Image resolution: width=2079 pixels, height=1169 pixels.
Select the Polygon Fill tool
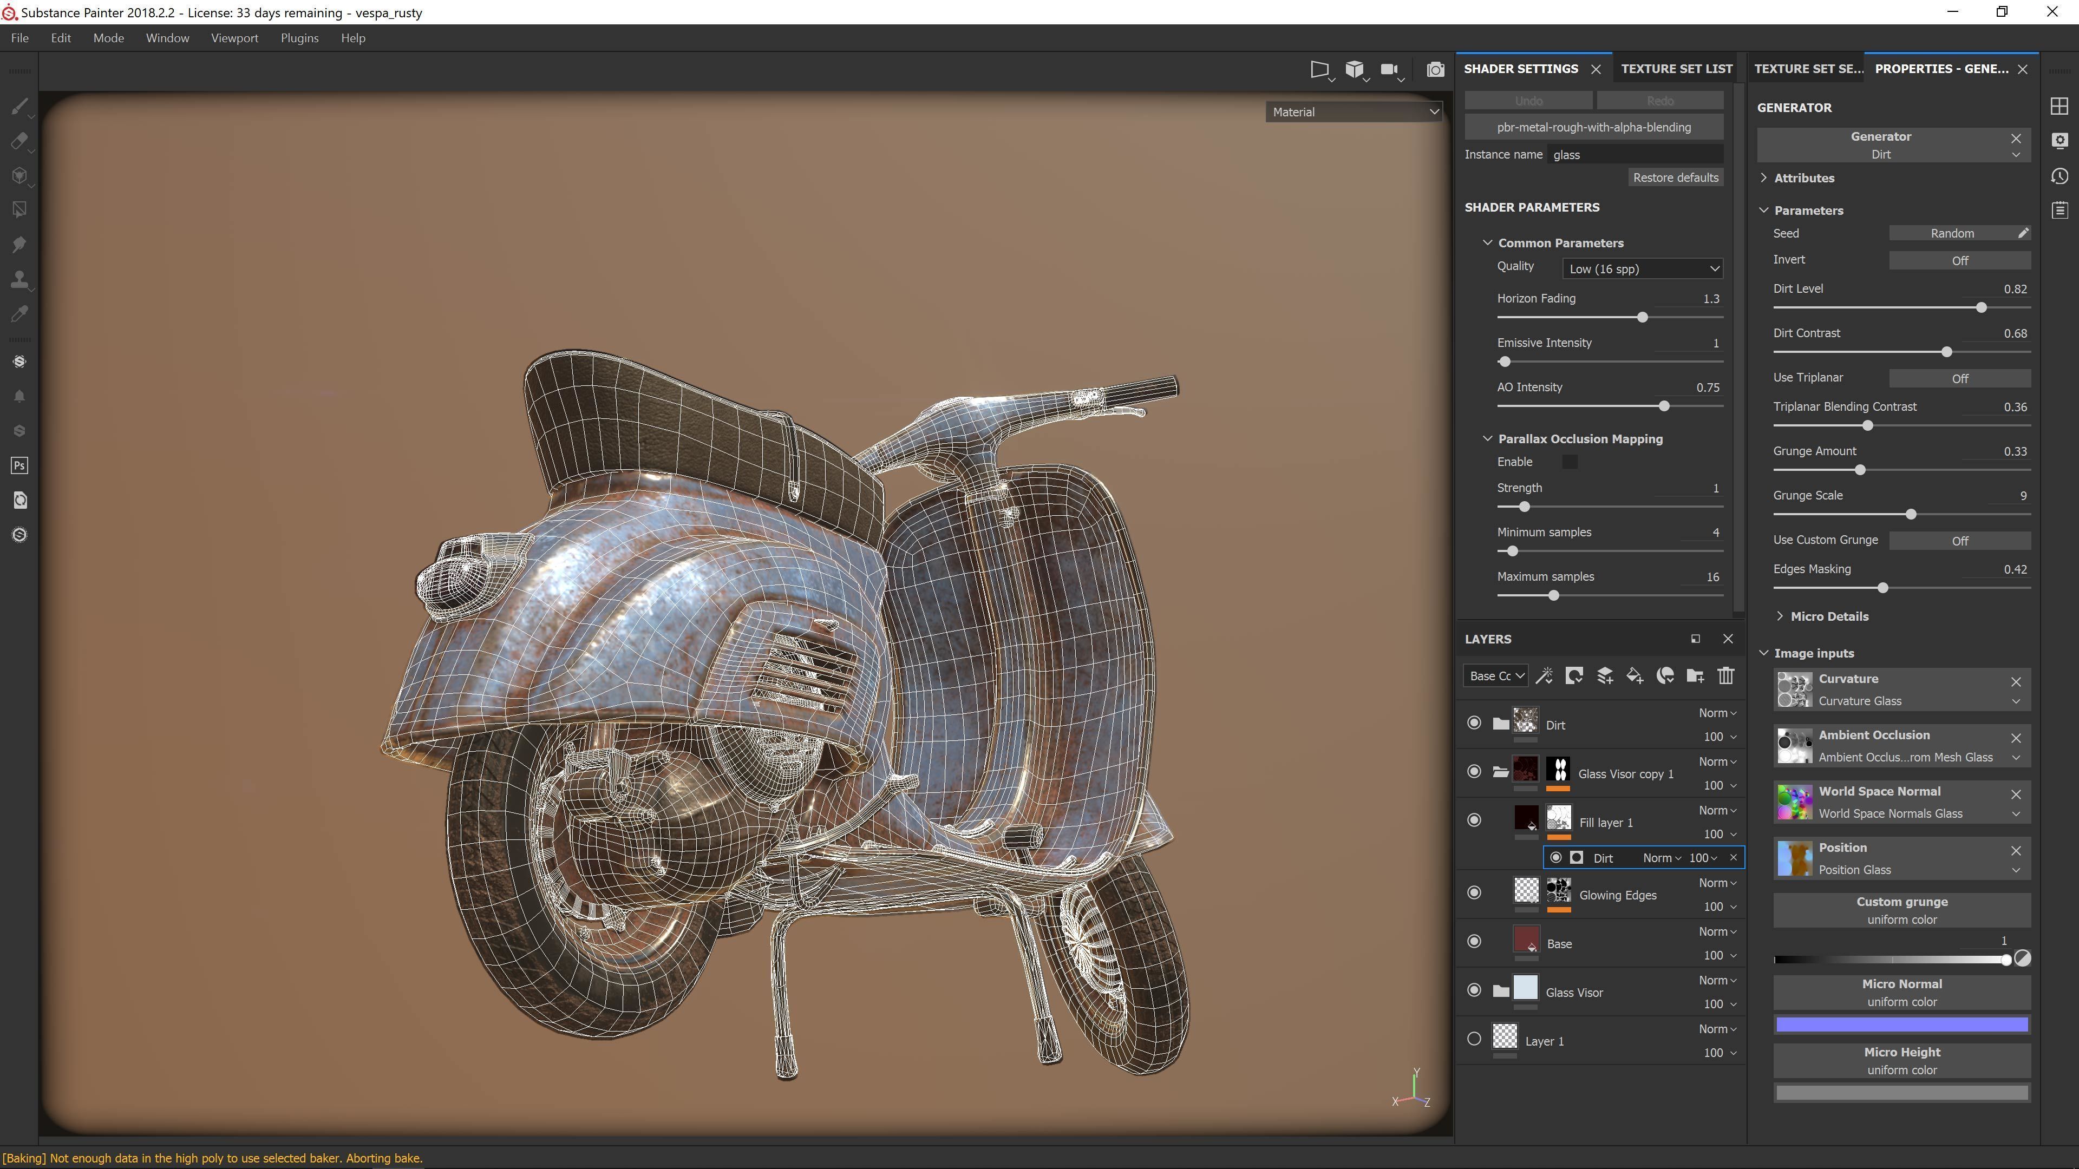pos(19,210)
